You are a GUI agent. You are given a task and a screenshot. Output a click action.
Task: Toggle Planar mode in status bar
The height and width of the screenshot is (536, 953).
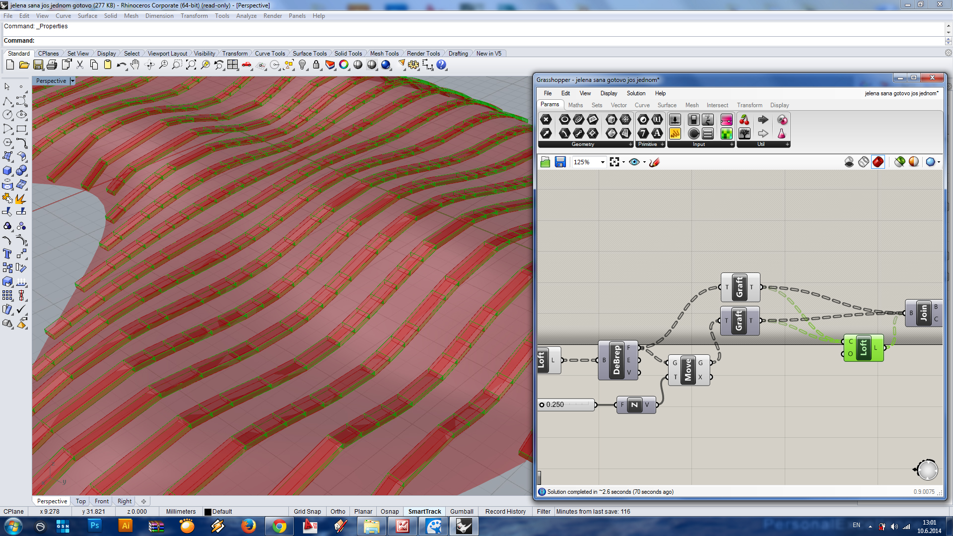363,512
